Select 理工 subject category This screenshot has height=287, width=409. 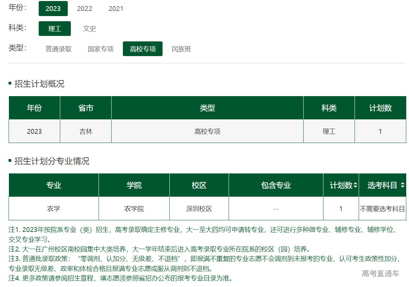(x=55, y=29)
